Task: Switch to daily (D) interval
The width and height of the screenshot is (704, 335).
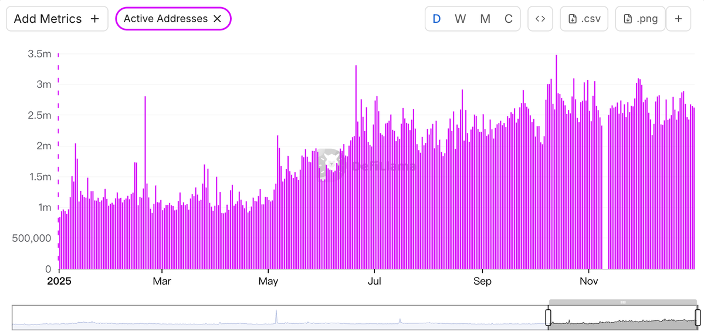Action: [436, 19]
